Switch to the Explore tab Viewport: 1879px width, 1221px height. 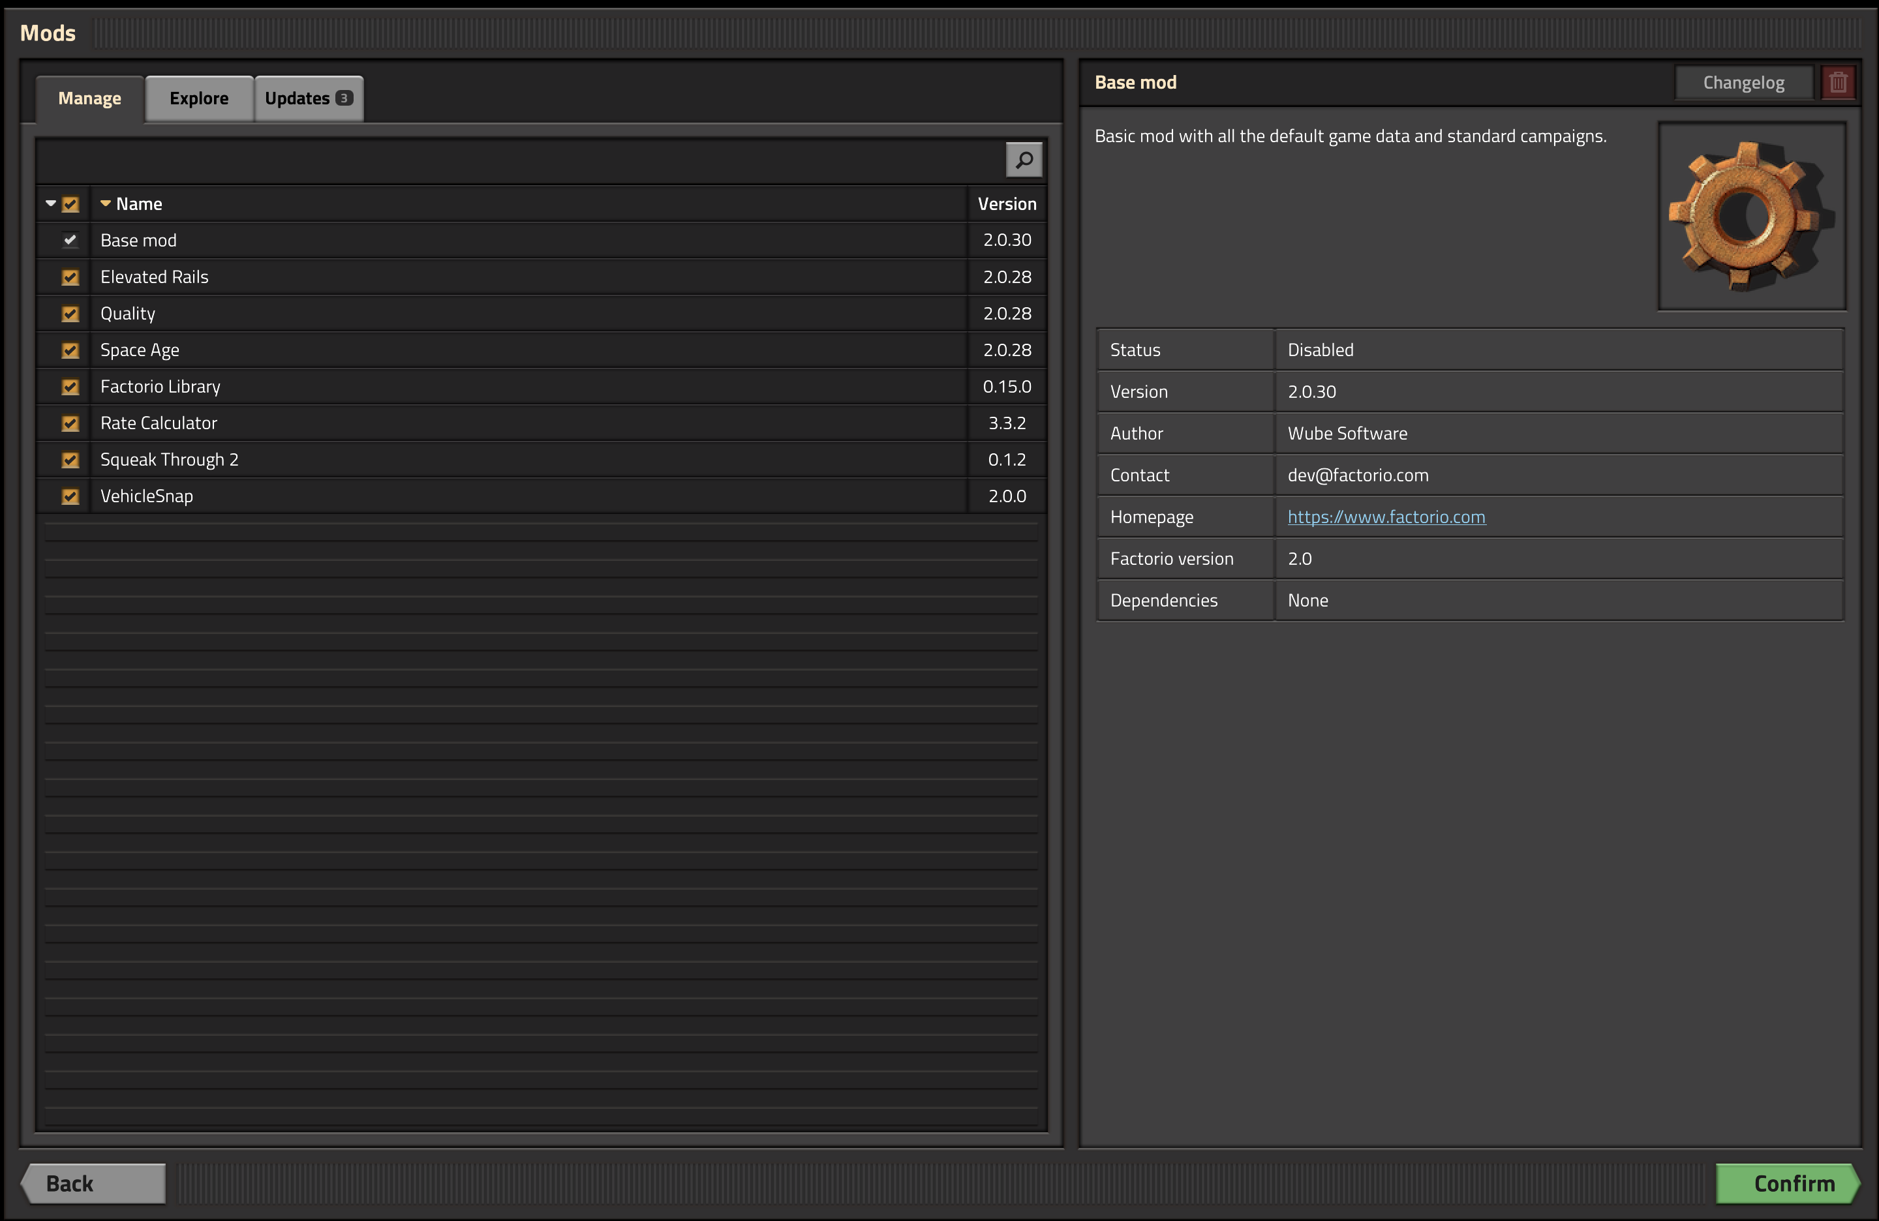[x=198, y=97]
